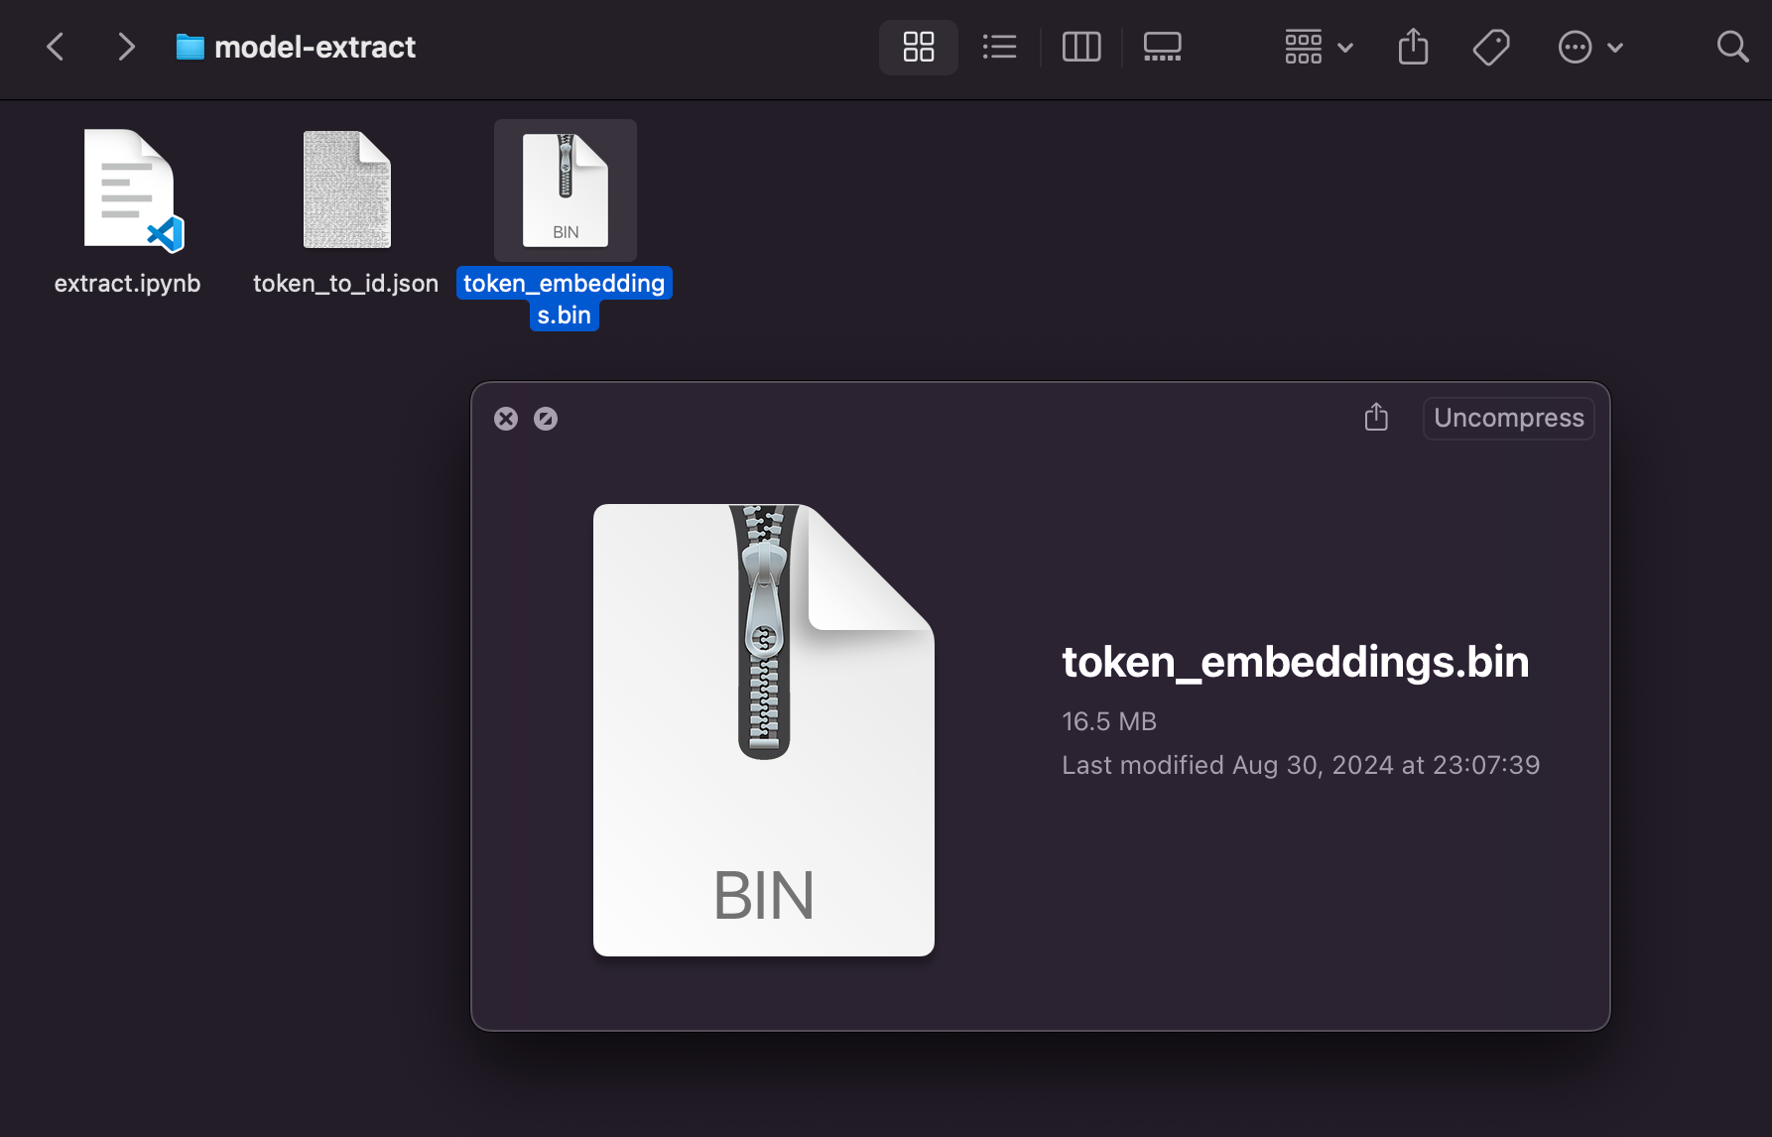Screen dimensions: 1772x1137
Task: Switch to icon grid view
Action: coord(917,46)
